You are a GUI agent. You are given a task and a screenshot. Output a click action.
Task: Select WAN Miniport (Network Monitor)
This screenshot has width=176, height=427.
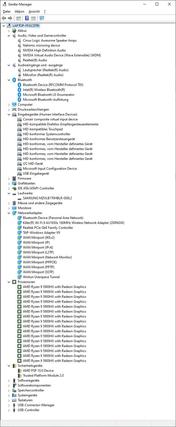[x=47, y=257]
